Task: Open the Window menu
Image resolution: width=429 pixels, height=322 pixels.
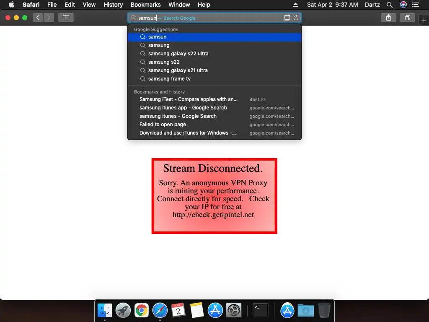Action: point(179,5)
